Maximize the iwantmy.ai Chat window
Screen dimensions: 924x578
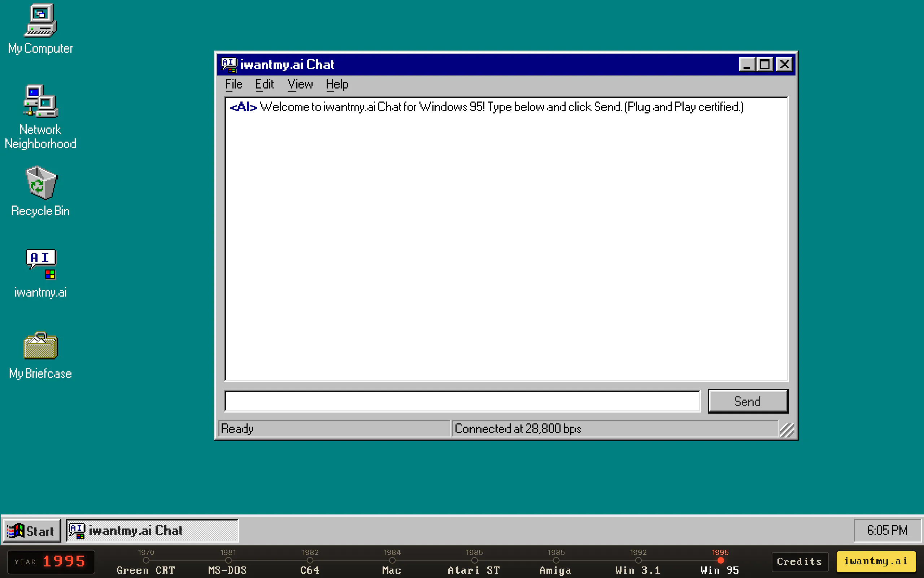[764, 64]
